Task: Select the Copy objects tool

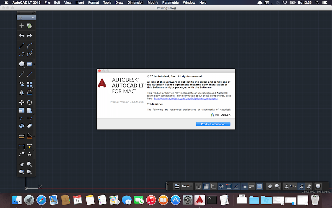Action: point(22,84)
